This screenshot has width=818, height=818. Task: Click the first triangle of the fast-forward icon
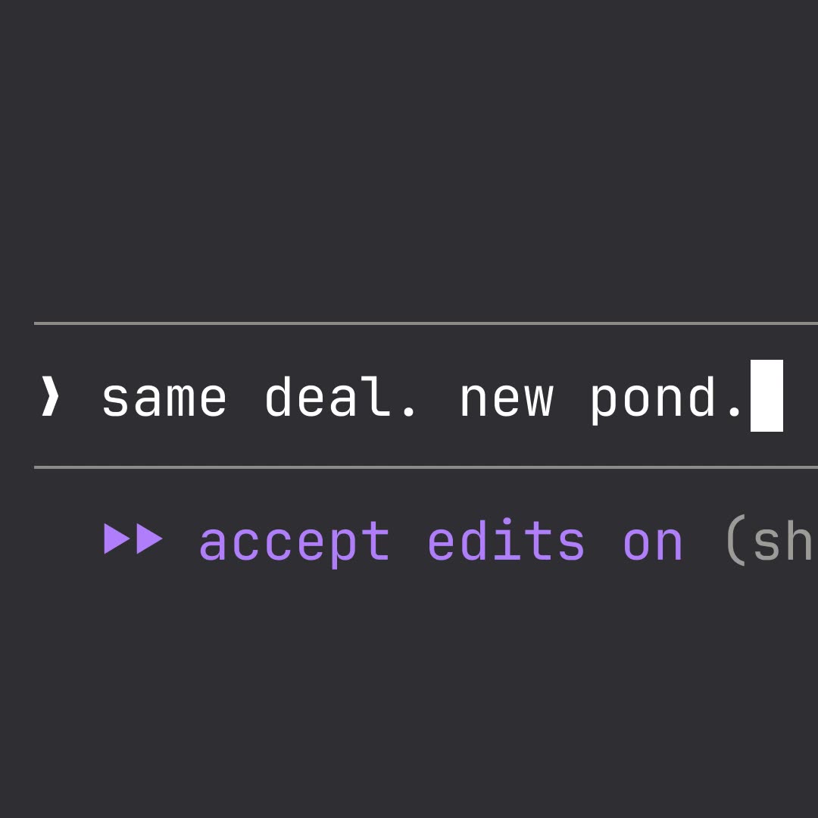[117, 539]
